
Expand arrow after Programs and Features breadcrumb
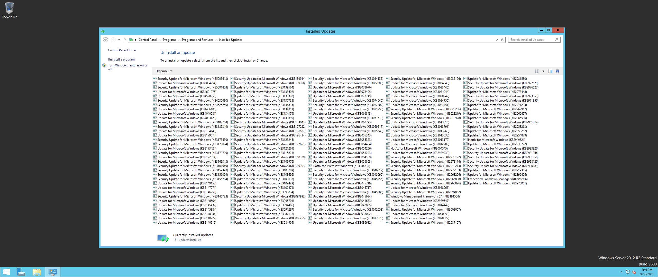point(216,40)
